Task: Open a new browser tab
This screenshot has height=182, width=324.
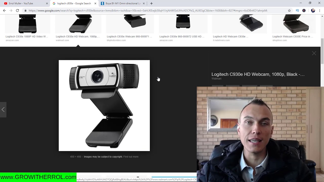Action: coord(151,4)
